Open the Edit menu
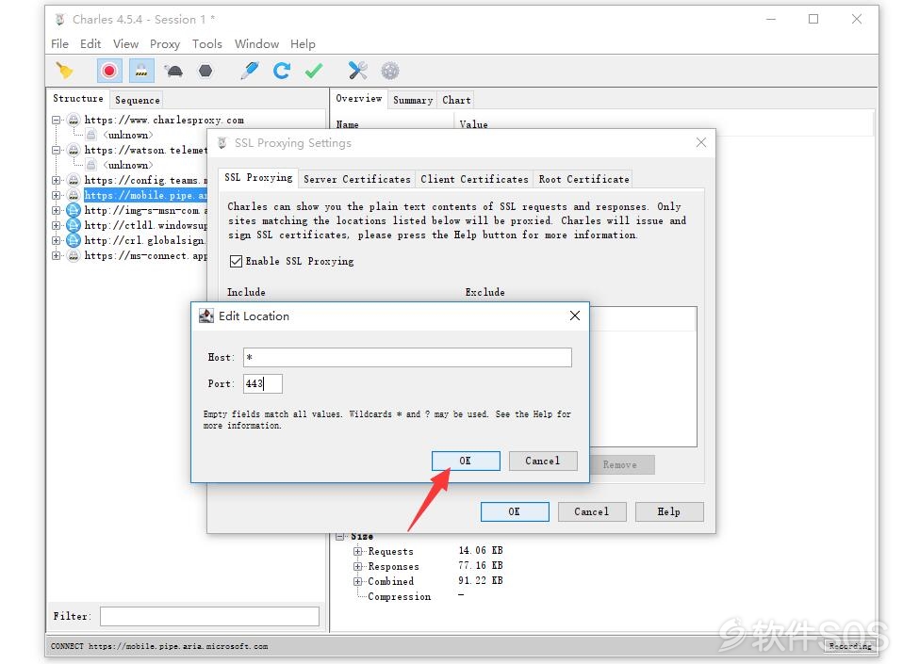 [x=90, y=43]
